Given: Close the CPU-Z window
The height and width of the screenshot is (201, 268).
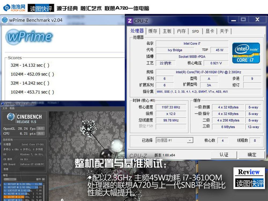Looking at the screenshot, I should [x=257, y=20].
